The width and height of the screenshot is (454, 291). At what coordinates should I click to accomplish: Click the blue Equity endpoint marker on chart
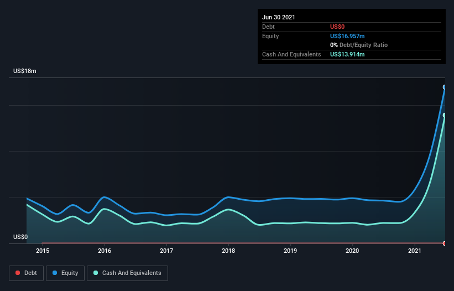(445, 87)
